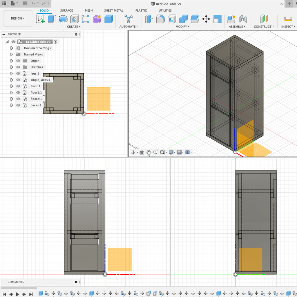Select the Pan hand tool
The width and height of the screenshot is (297, 297).
[x=149, y=152]
